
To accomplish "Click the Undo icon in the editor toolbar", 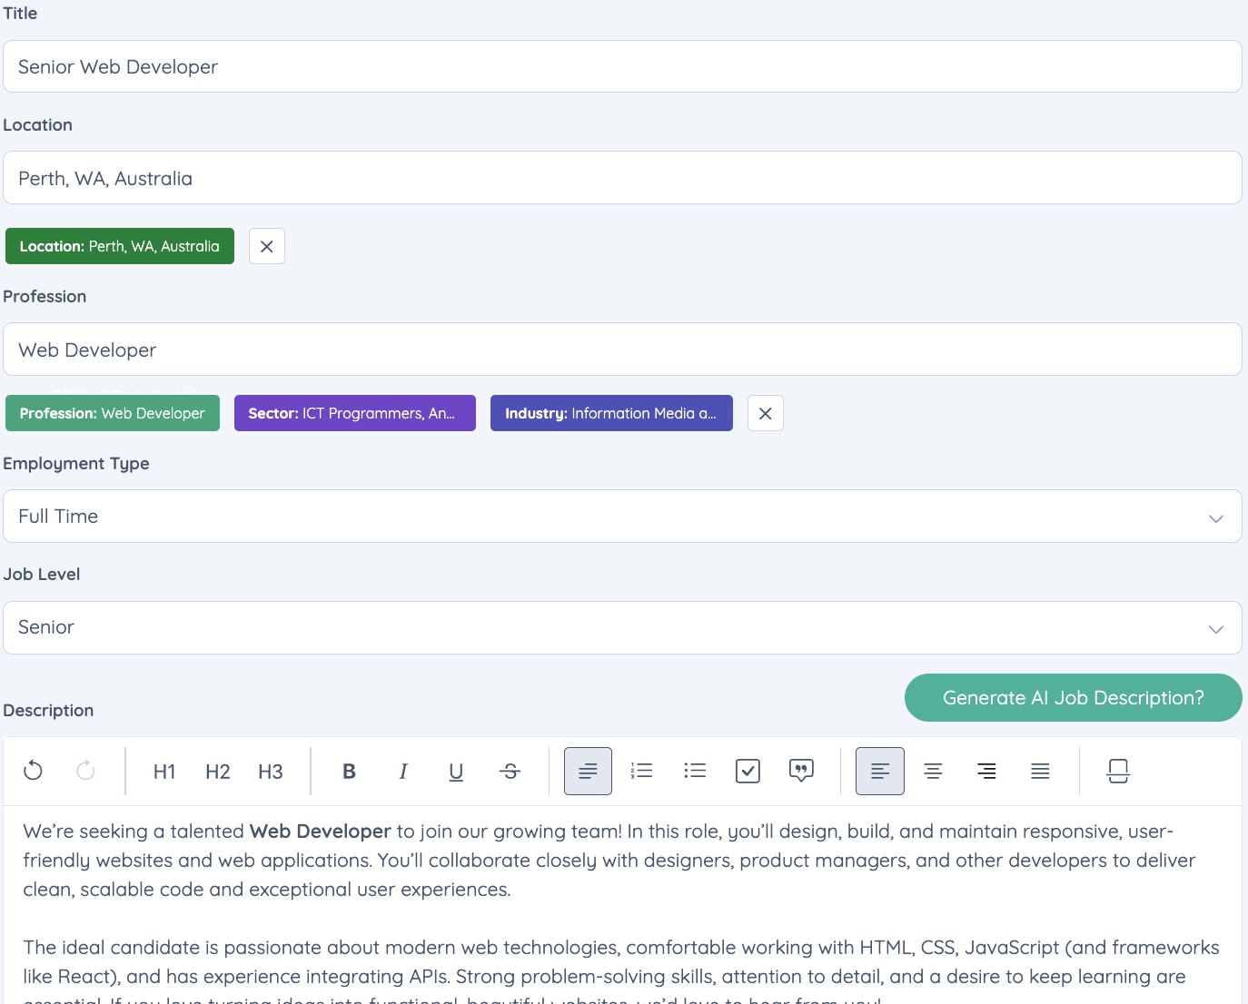I will click(33, 771).
